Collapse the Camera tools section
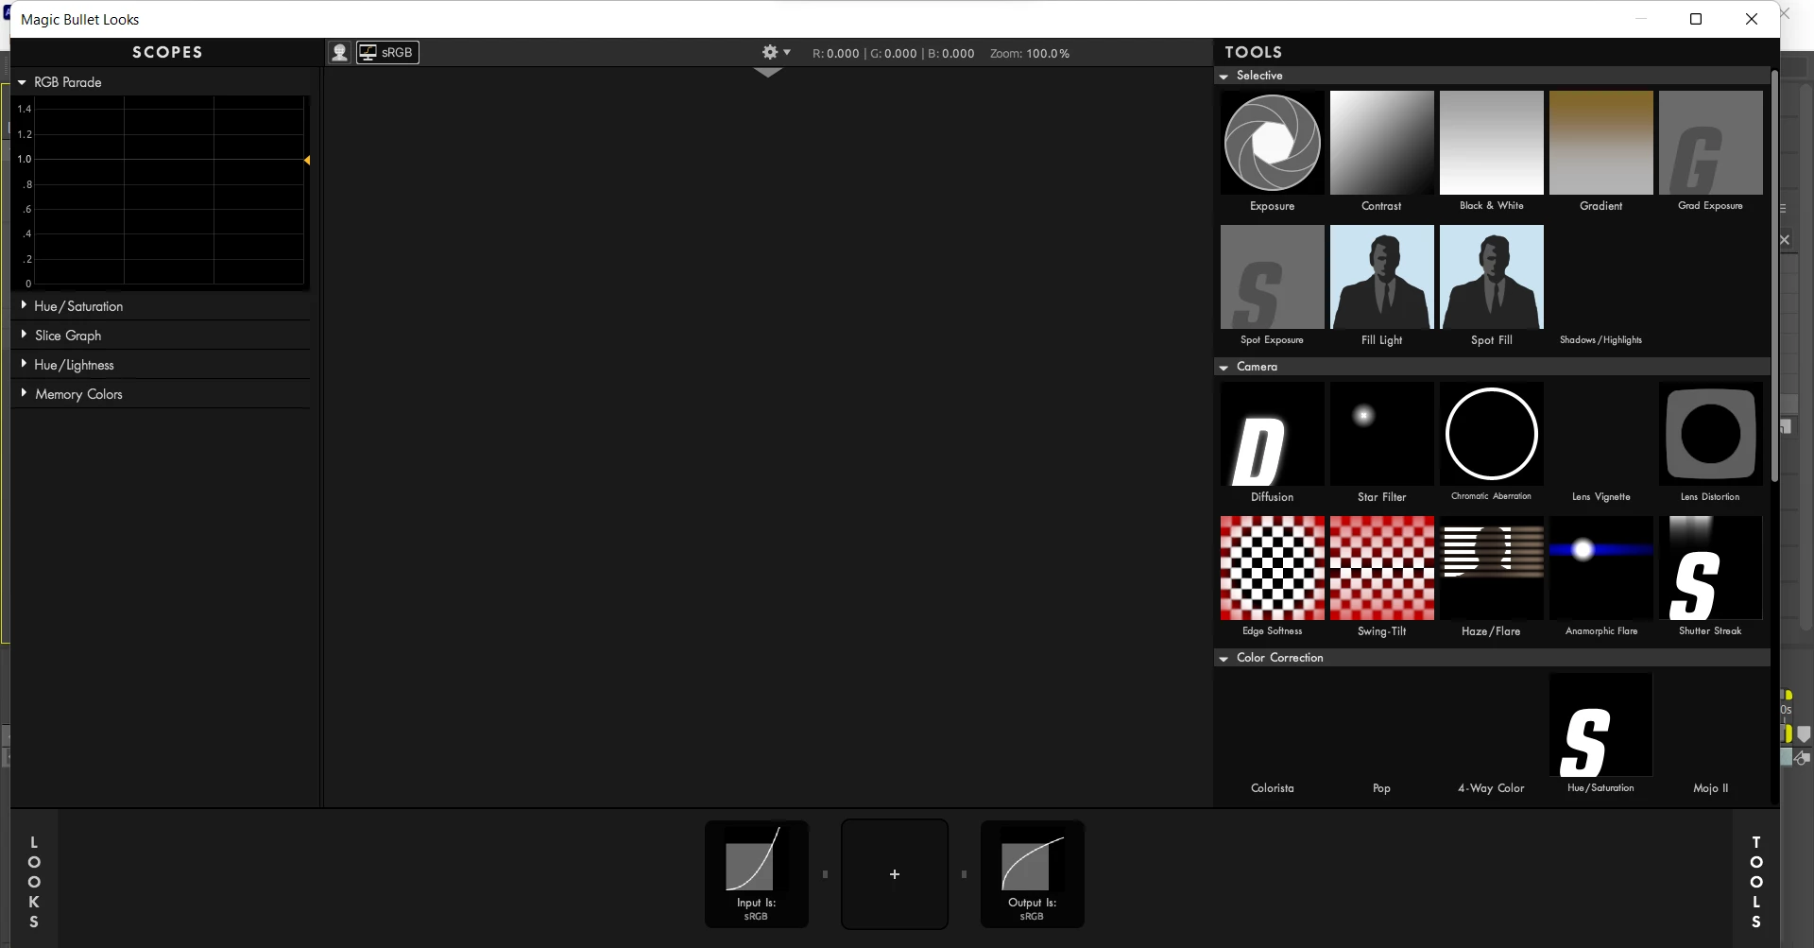The height and width of the screenshot is (948, 1814). (1224, 367)
